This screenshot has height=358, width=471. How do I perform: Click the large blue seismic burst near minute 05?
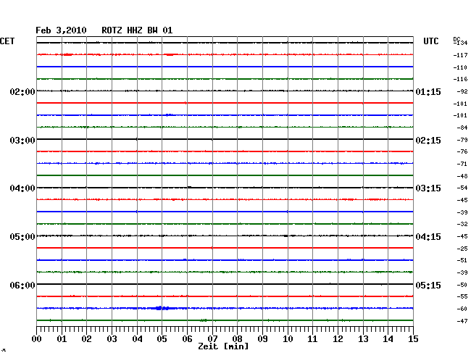pos(162,308)
